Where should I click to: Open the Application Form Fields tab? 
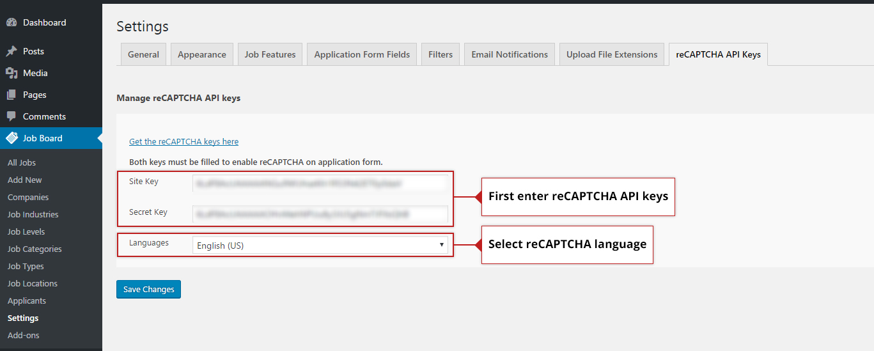[362, 54]
